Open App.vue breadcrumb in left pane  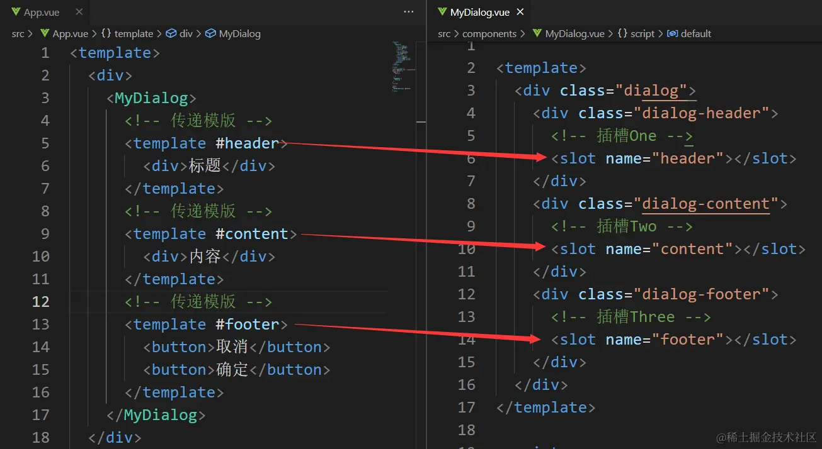point(71,34)
